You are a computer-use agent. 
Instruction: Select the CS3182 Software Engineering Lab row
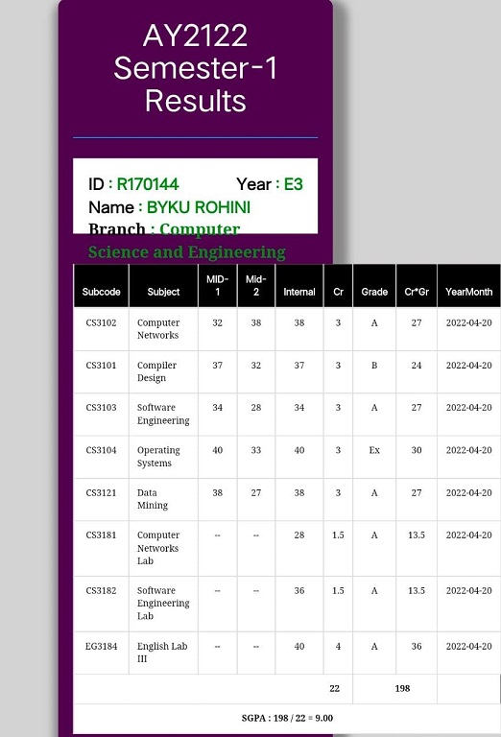point(287,604)
